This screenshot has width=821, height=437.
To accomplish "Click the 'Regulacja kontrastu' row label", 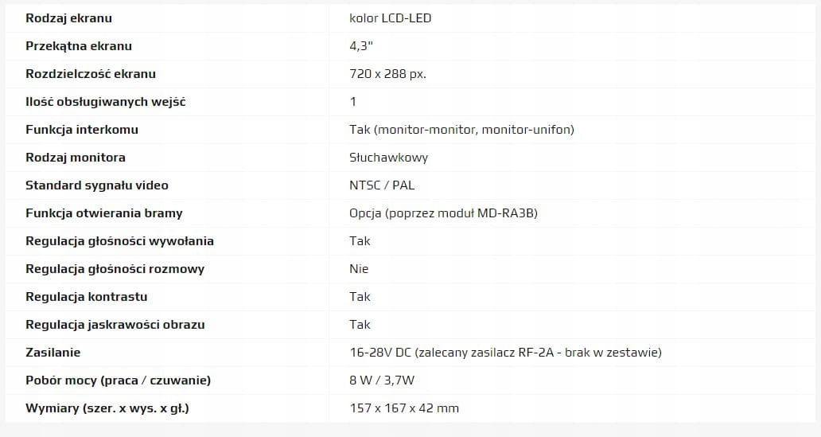I will (87, 296).
